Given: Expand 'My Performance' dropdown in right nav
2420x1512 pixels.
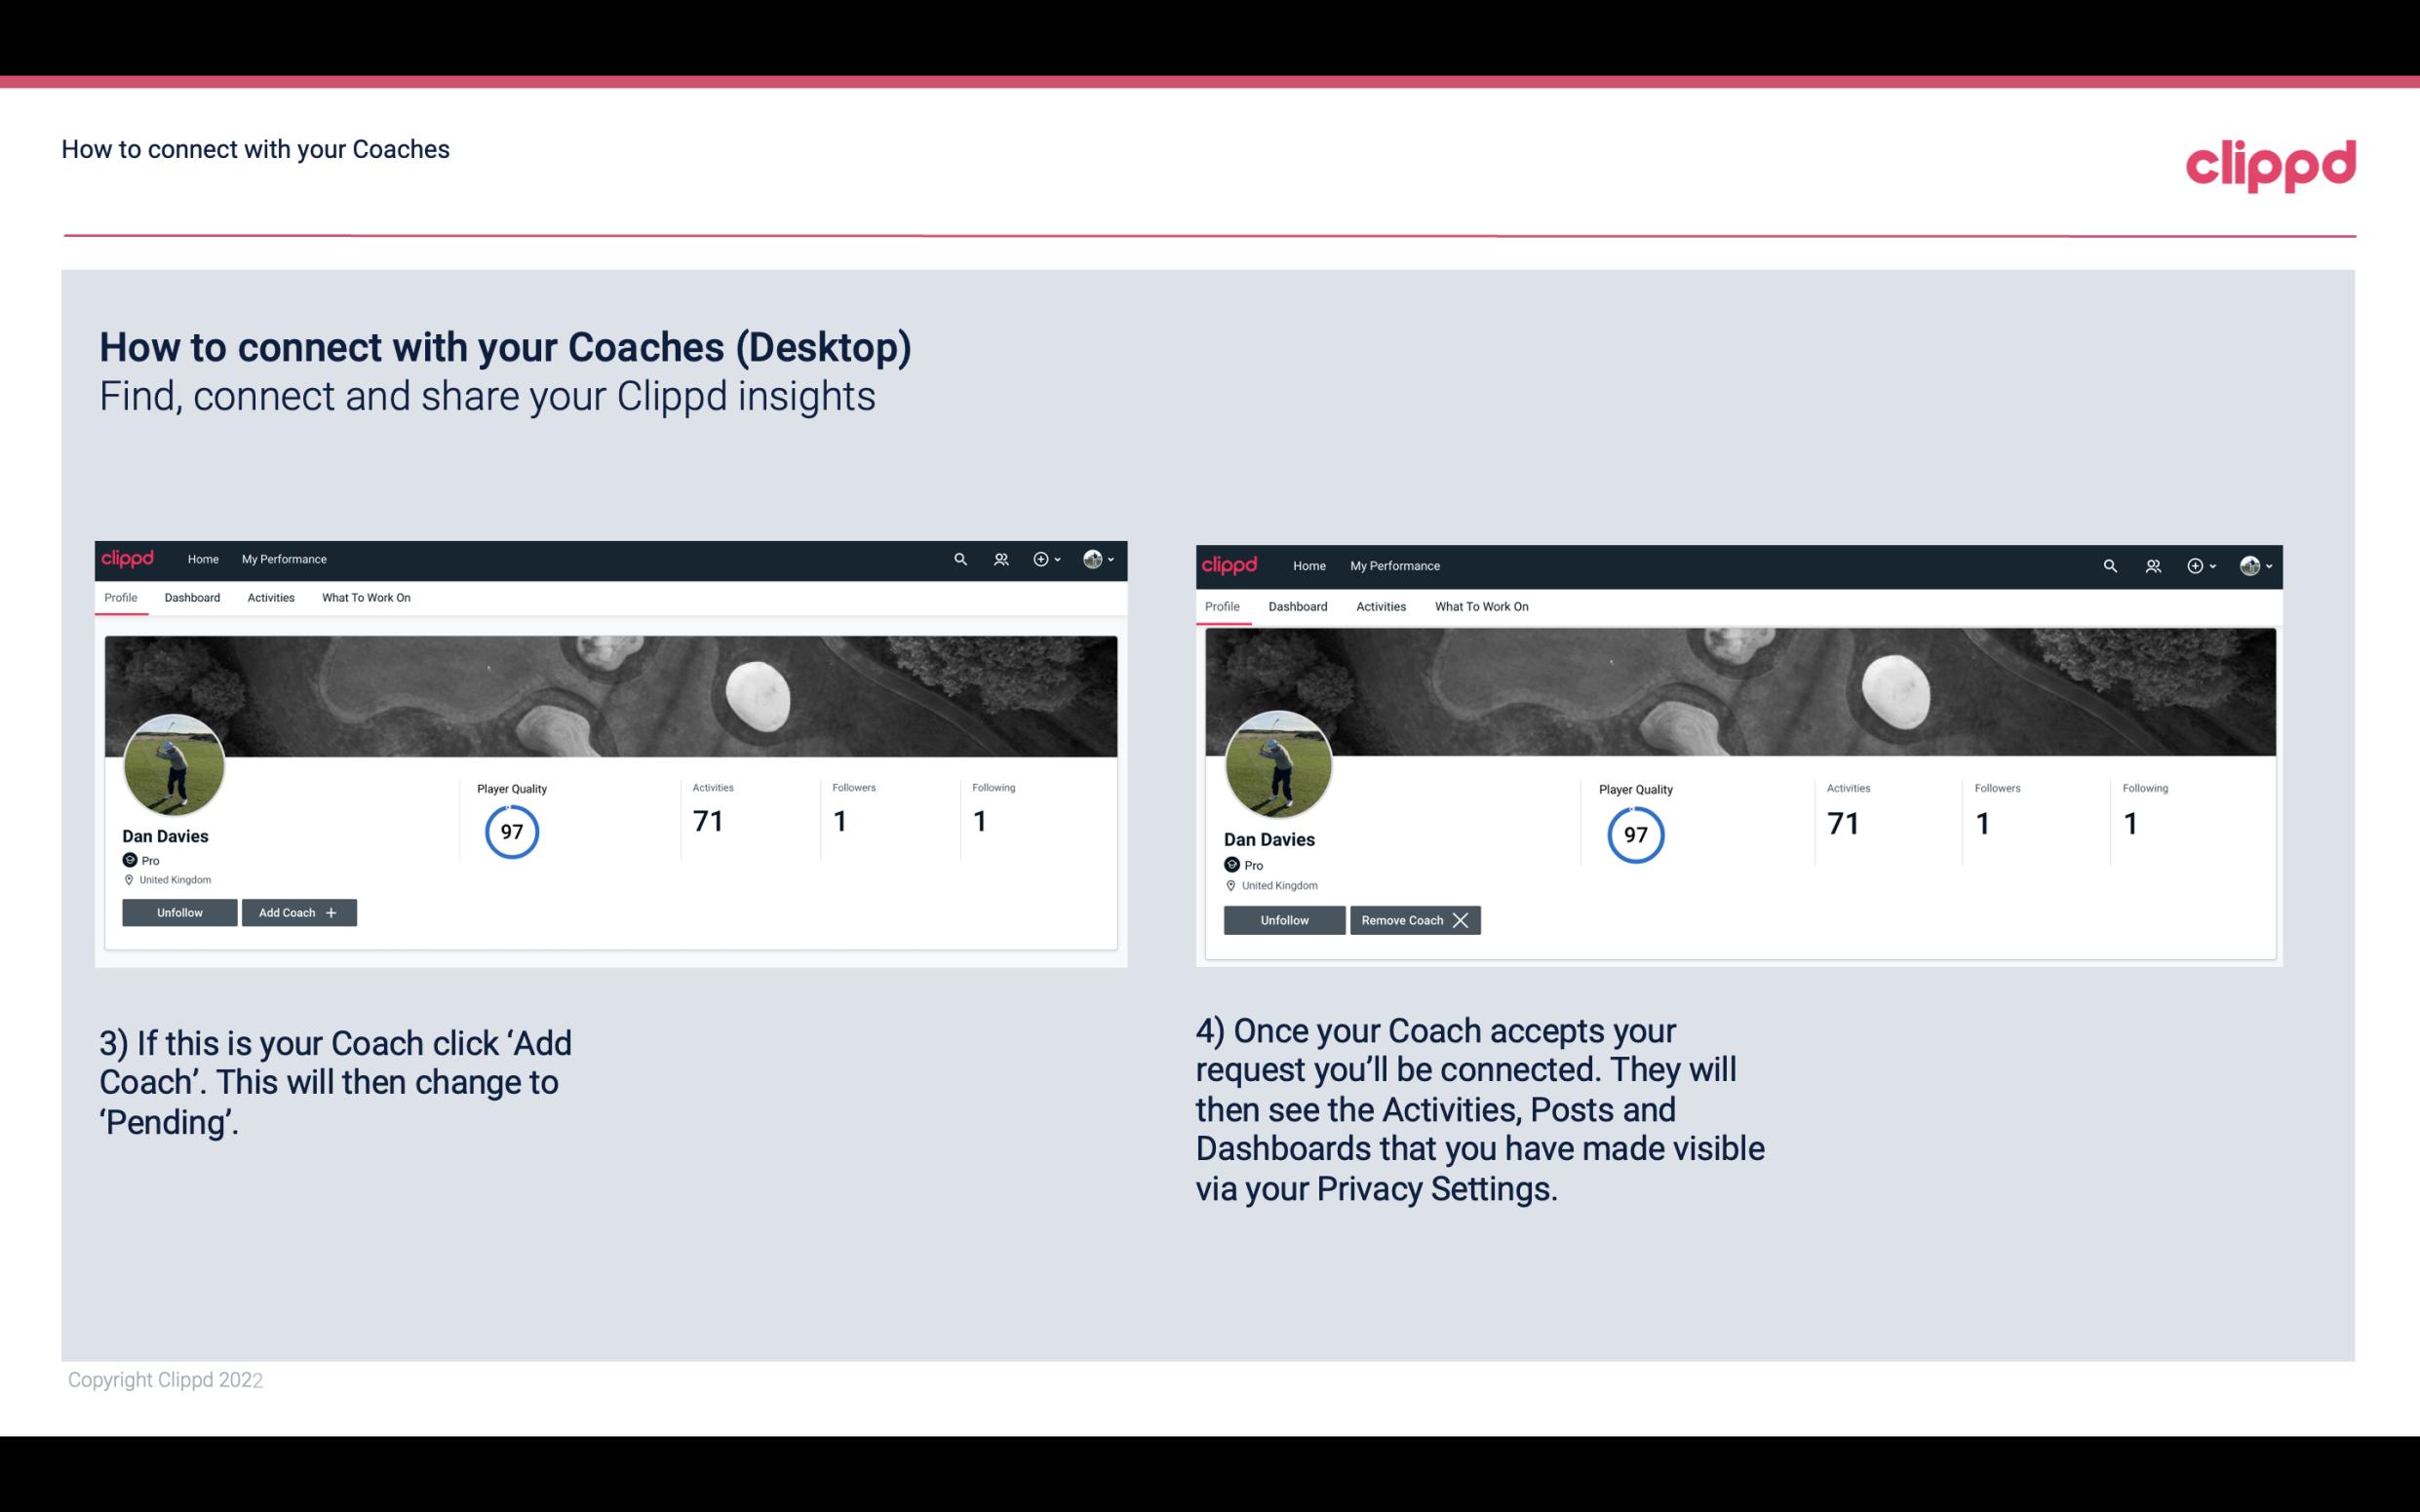Looking at the screenshot, I should click(1394, 564).
